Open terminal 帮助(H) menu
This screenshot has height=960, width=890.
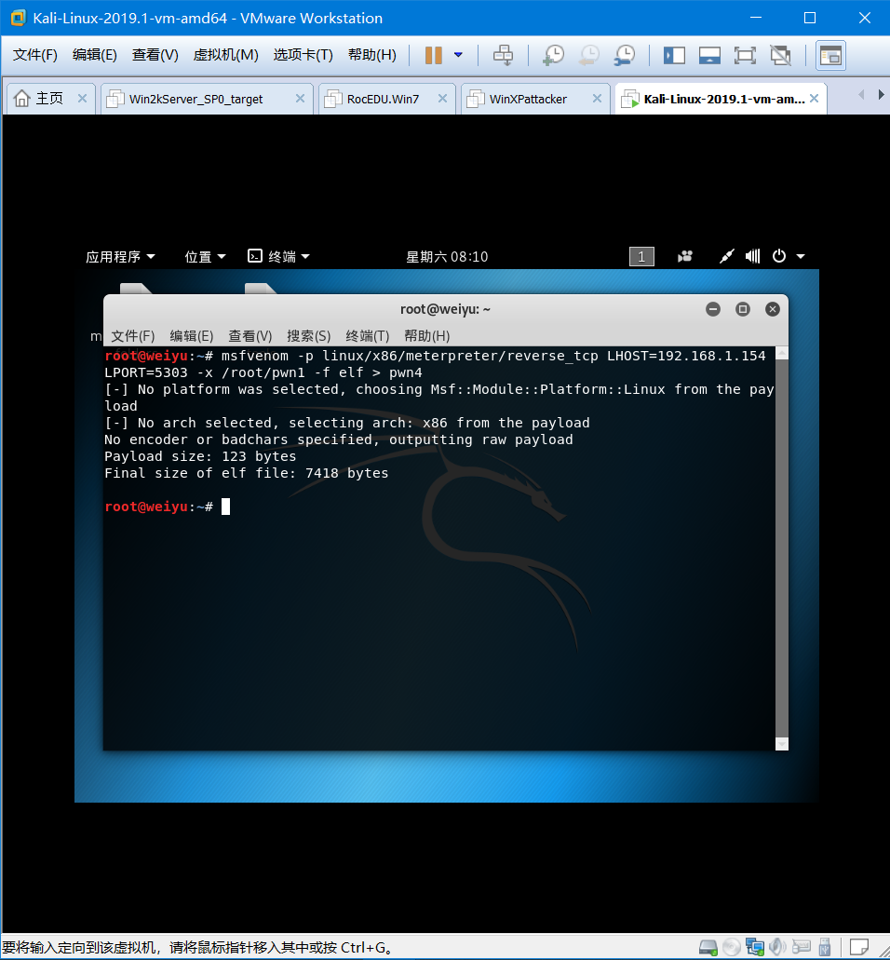[x=426, y=336]
